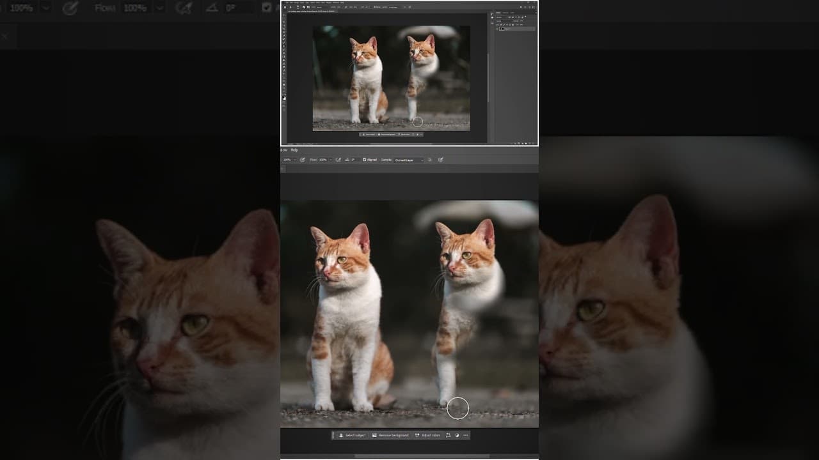
Task: Click the adjustment layer circle icon in enlarged task bar
Action: pyautogui.click(x=457, y=435)
